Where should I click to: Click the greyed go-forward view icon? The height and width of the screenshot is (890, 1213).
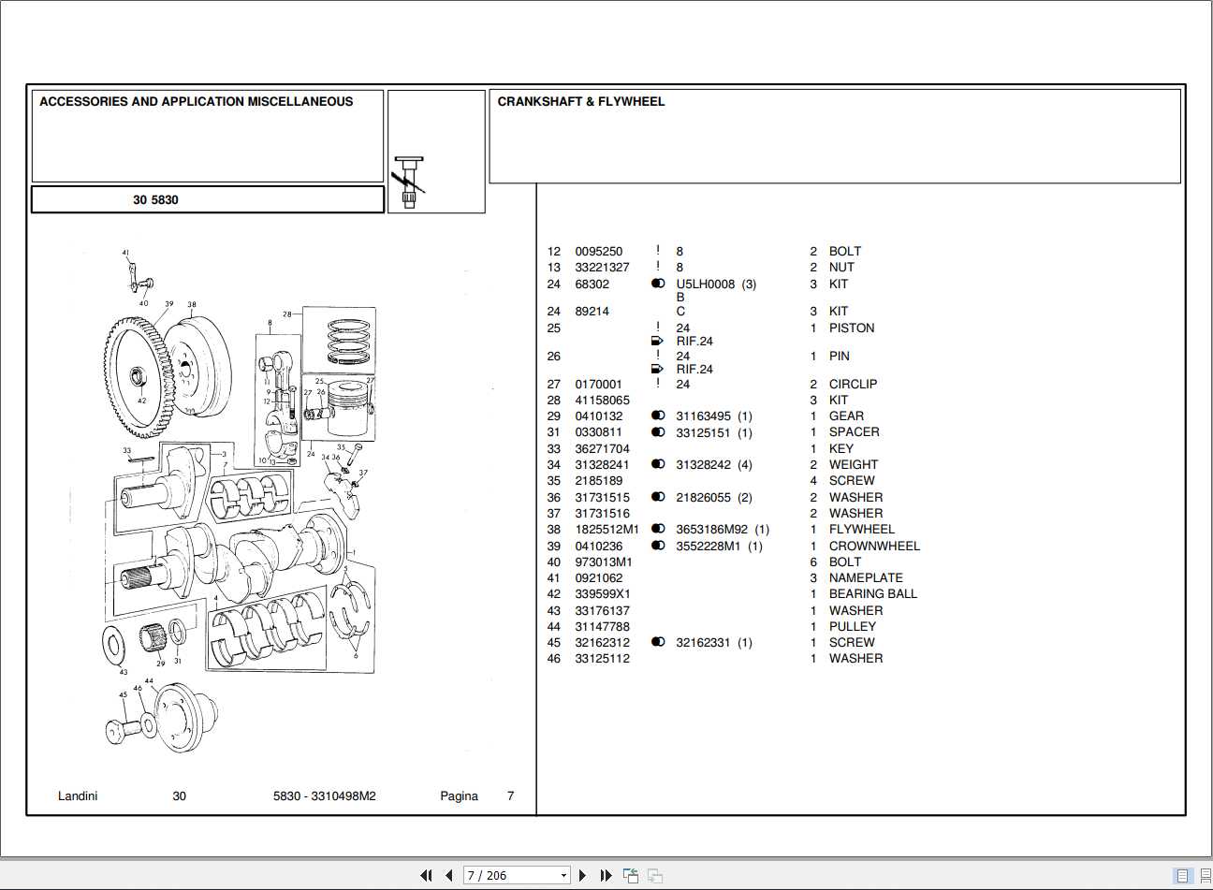(655, 876)
